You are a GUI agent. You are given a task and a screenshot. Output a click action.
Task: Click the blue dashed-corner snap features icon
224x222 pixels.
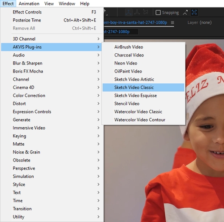tap(194, 12)
